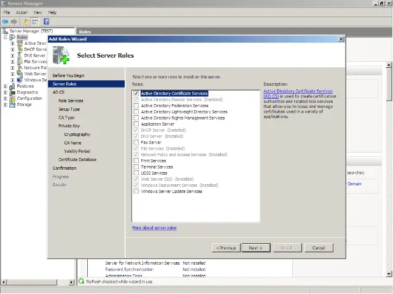Image resolution: width=393 pixels, height=294 pixels.
Task: Select the Role Services wizard step
Action: click(71, 100)
